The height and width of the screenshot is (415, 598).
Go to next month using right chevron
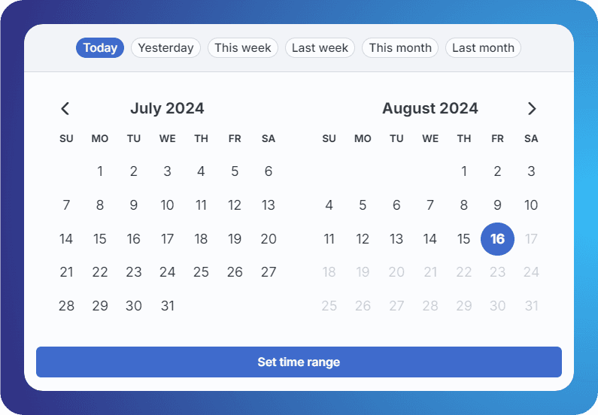pos(532,108)
